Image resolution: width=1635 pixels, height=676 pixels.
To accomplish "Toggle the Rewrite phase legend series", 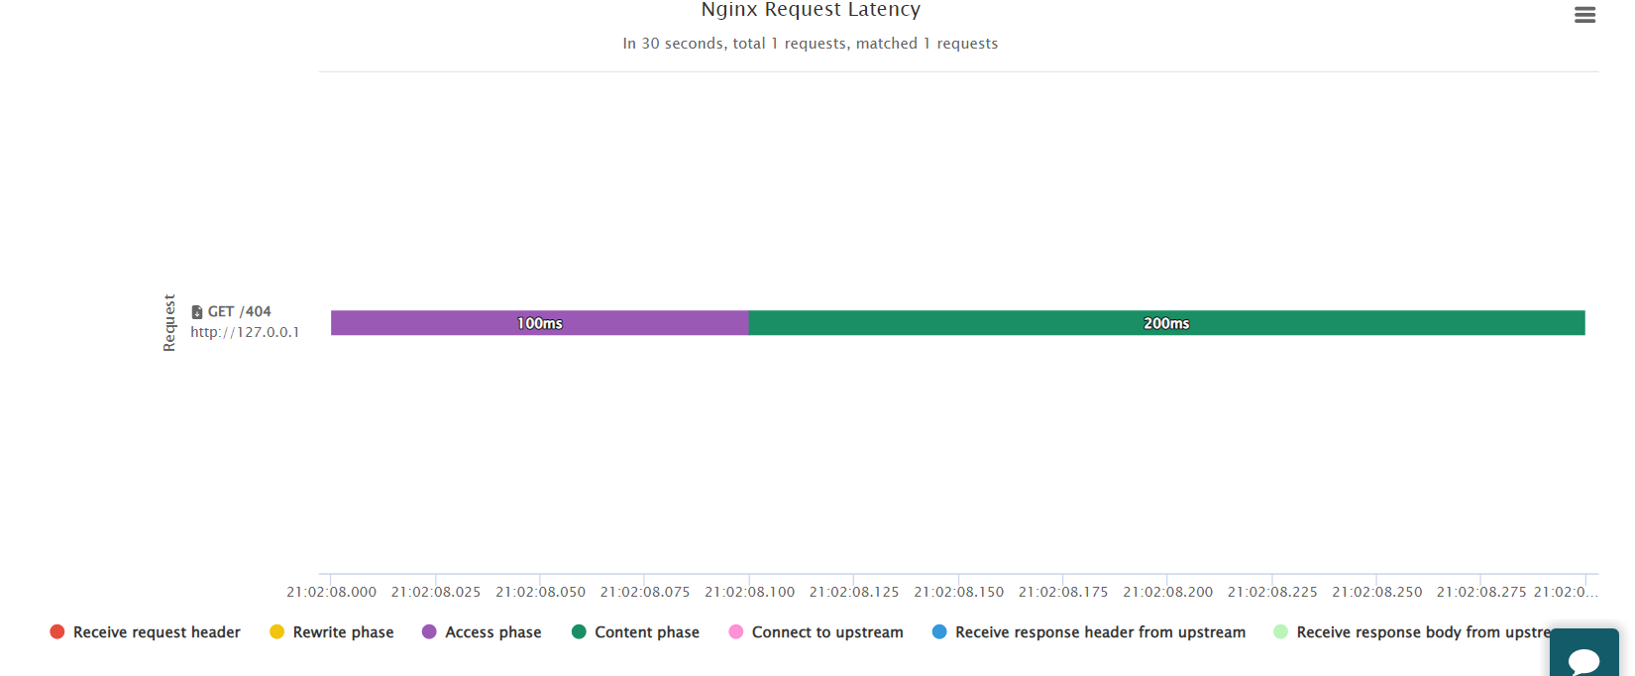I will pos(331,632).
